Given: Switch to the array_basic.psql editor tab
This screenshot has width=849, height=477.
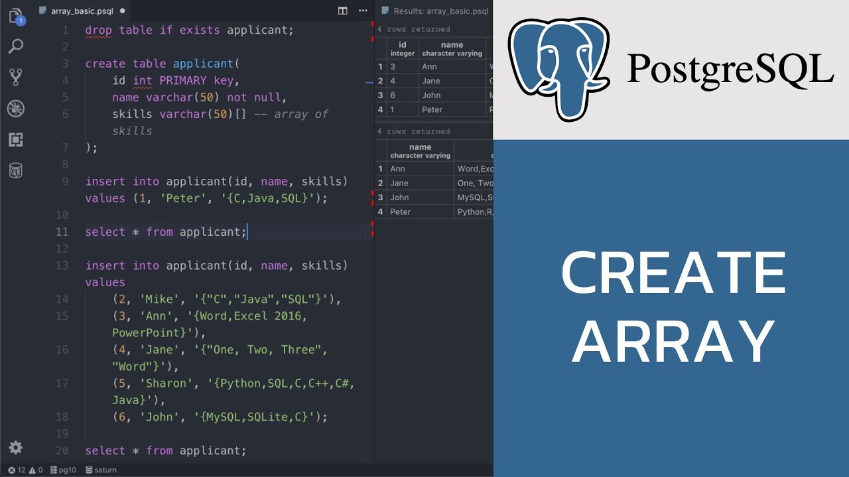Looking at the screenshot, I should (82, 11).
